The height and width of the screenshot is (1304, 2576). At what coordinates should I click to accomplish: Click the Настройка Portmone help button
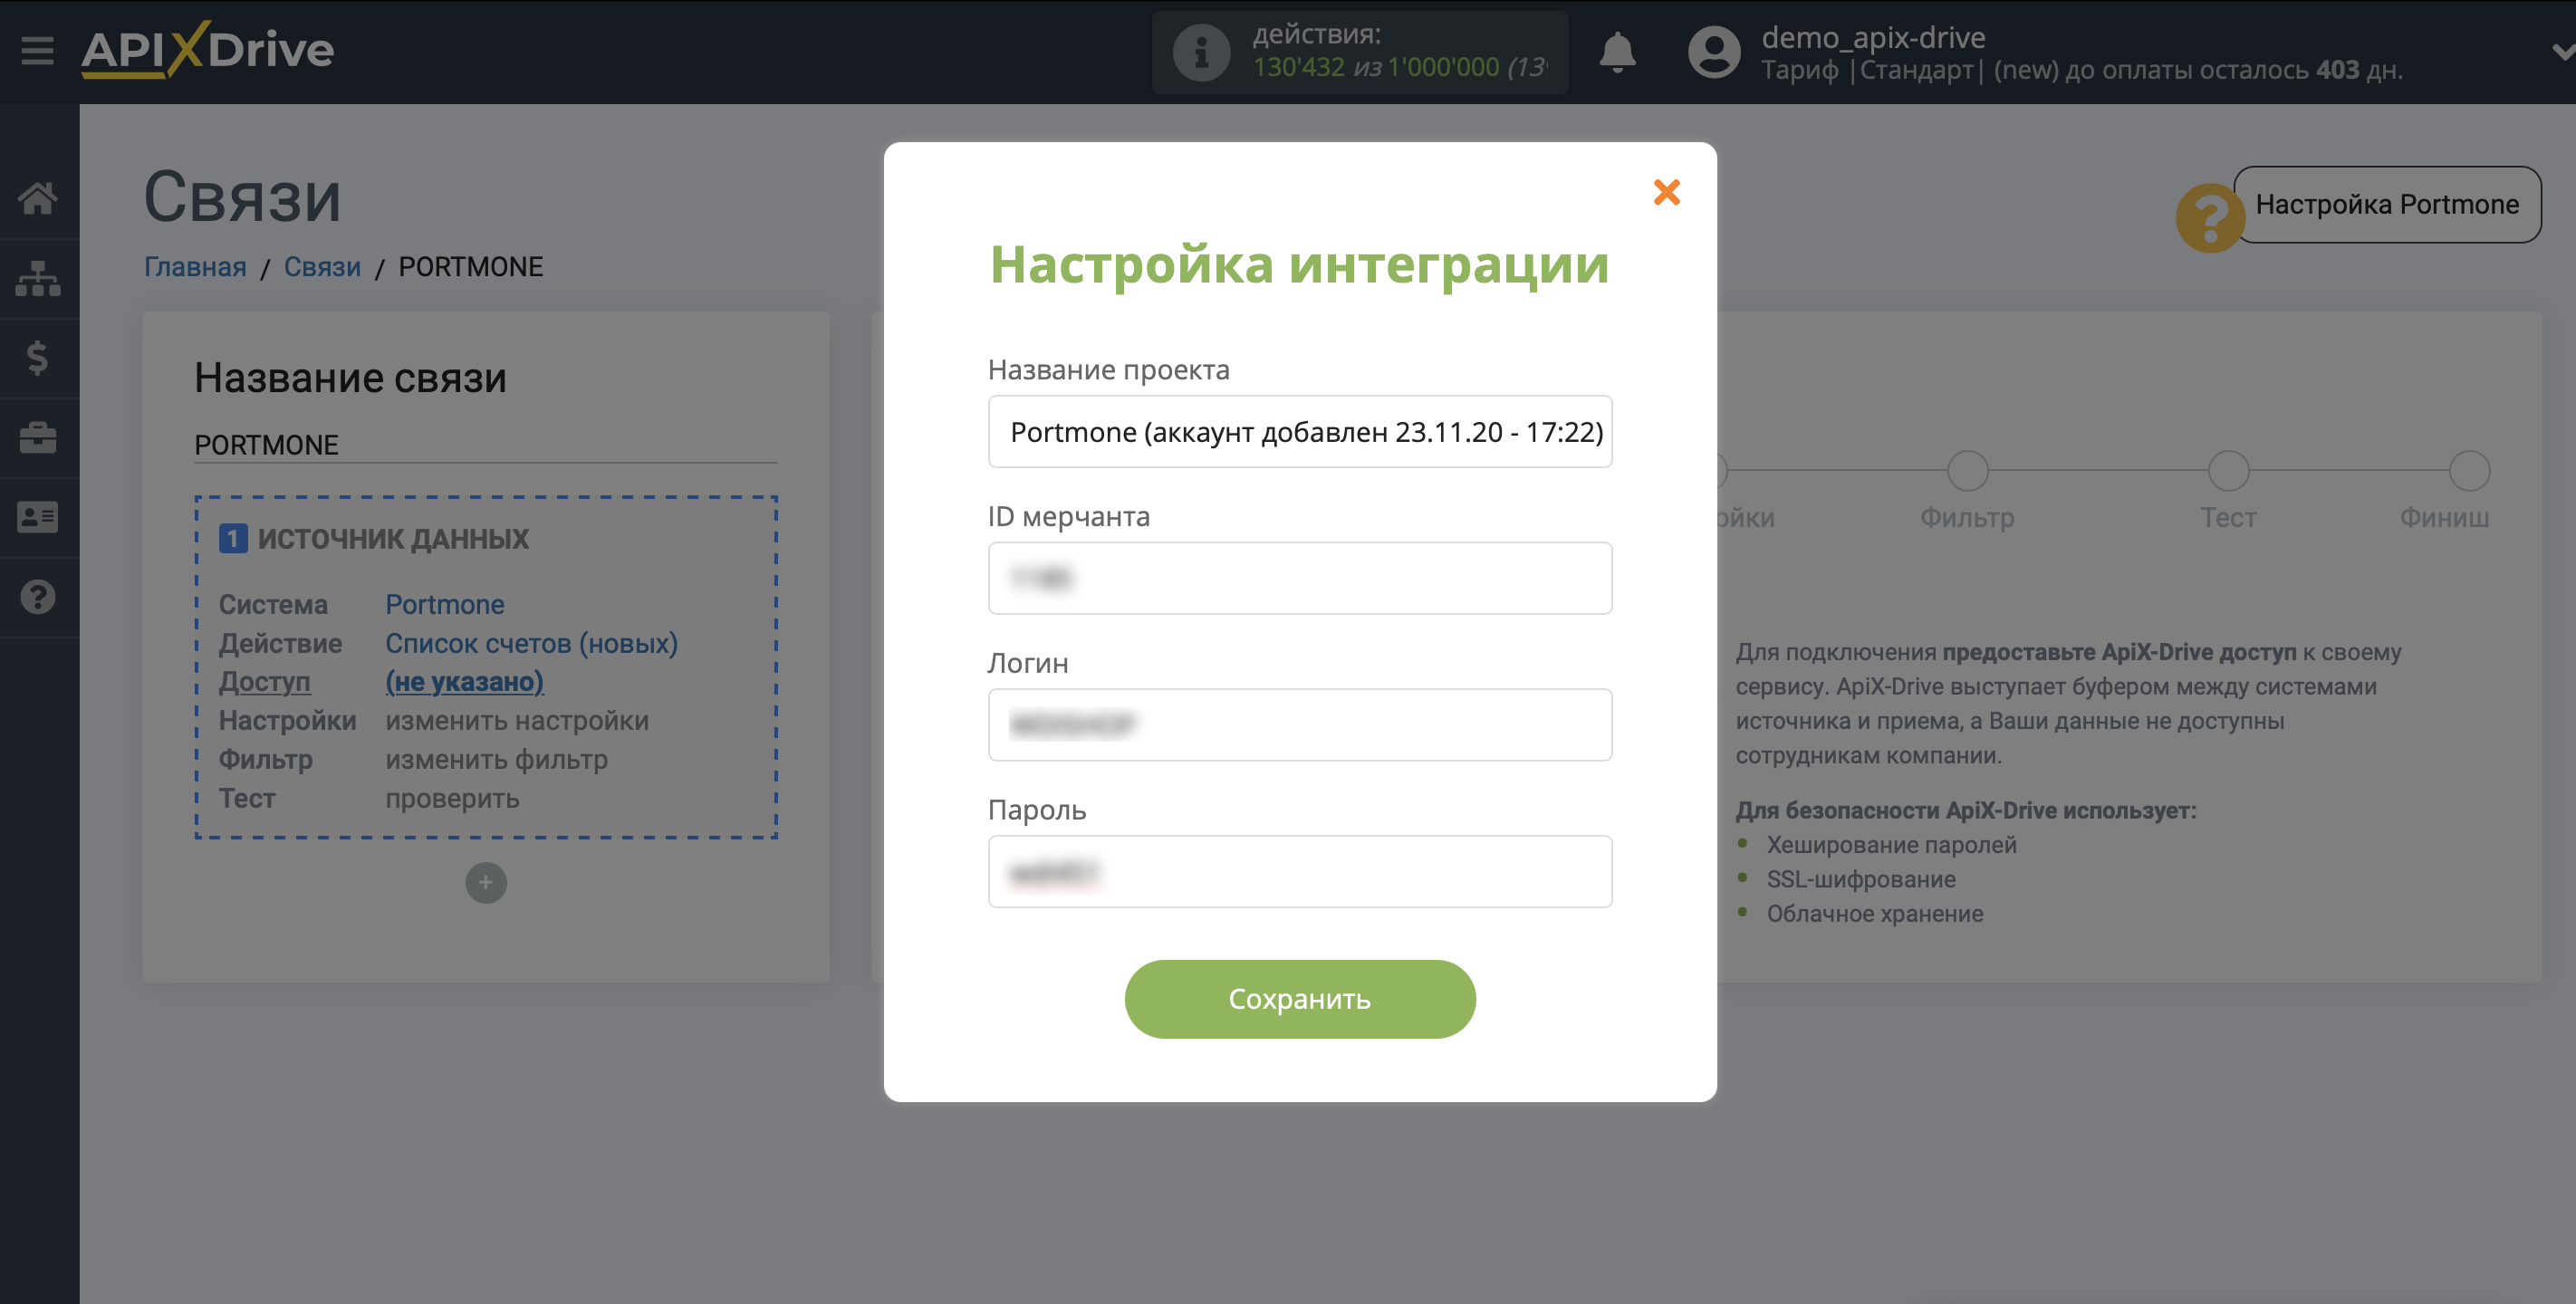point(2386,204)
